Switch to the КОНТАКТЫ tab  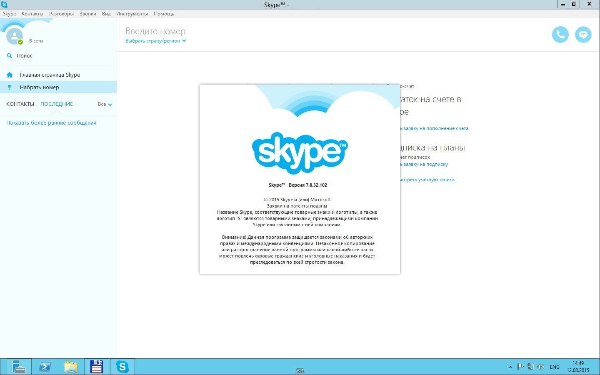(20, 104)
